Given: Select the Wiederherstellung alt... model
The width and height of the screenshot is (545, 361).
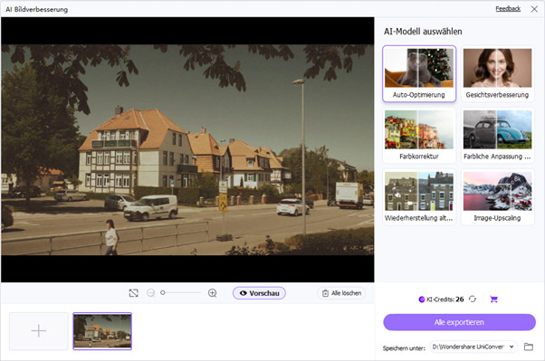Looking at the screenshot, I should [x=419, y=196].
